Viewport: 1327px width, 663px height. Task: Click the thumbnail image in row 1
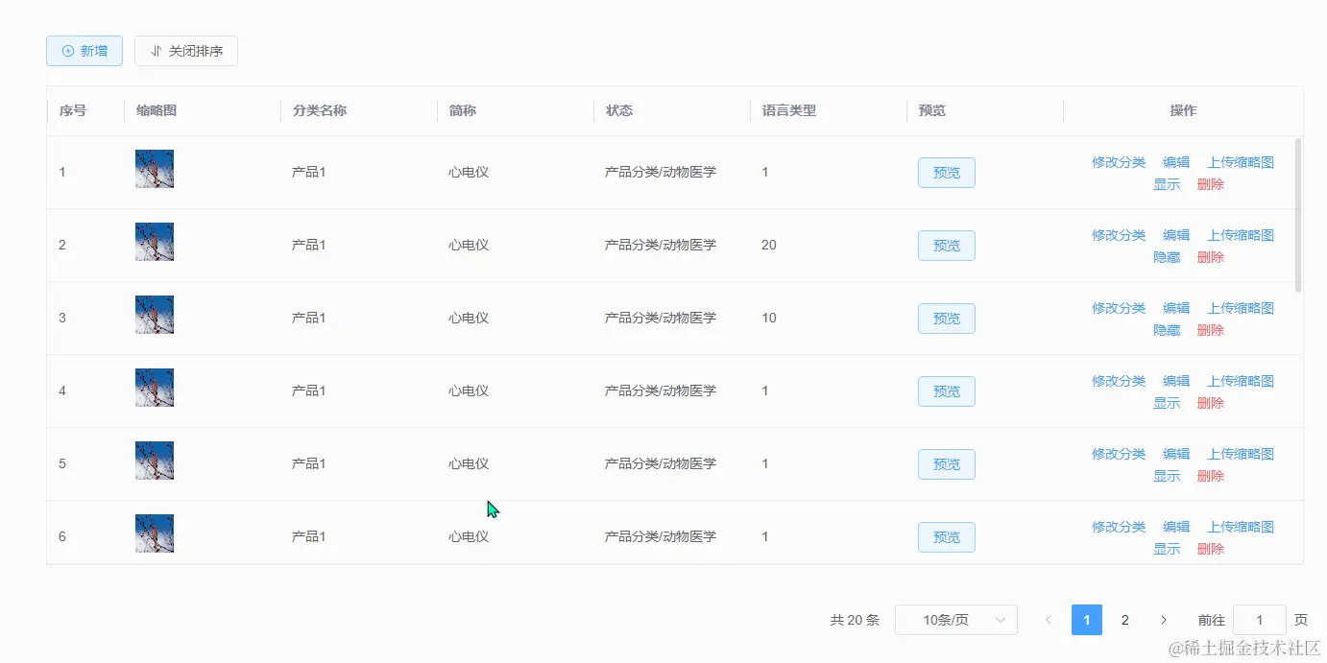(x=154, y=167)
